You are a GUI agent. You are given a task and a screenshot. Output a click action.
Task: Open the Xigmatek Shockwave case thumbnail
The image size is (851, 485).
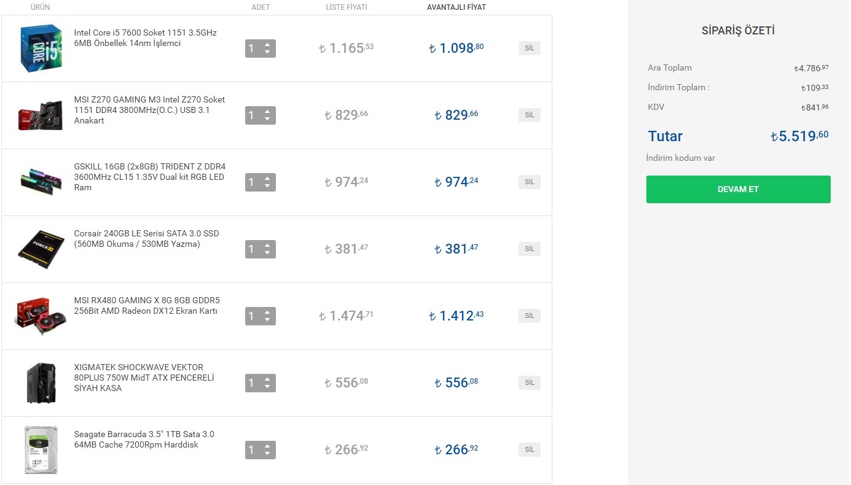coord(41,383)
